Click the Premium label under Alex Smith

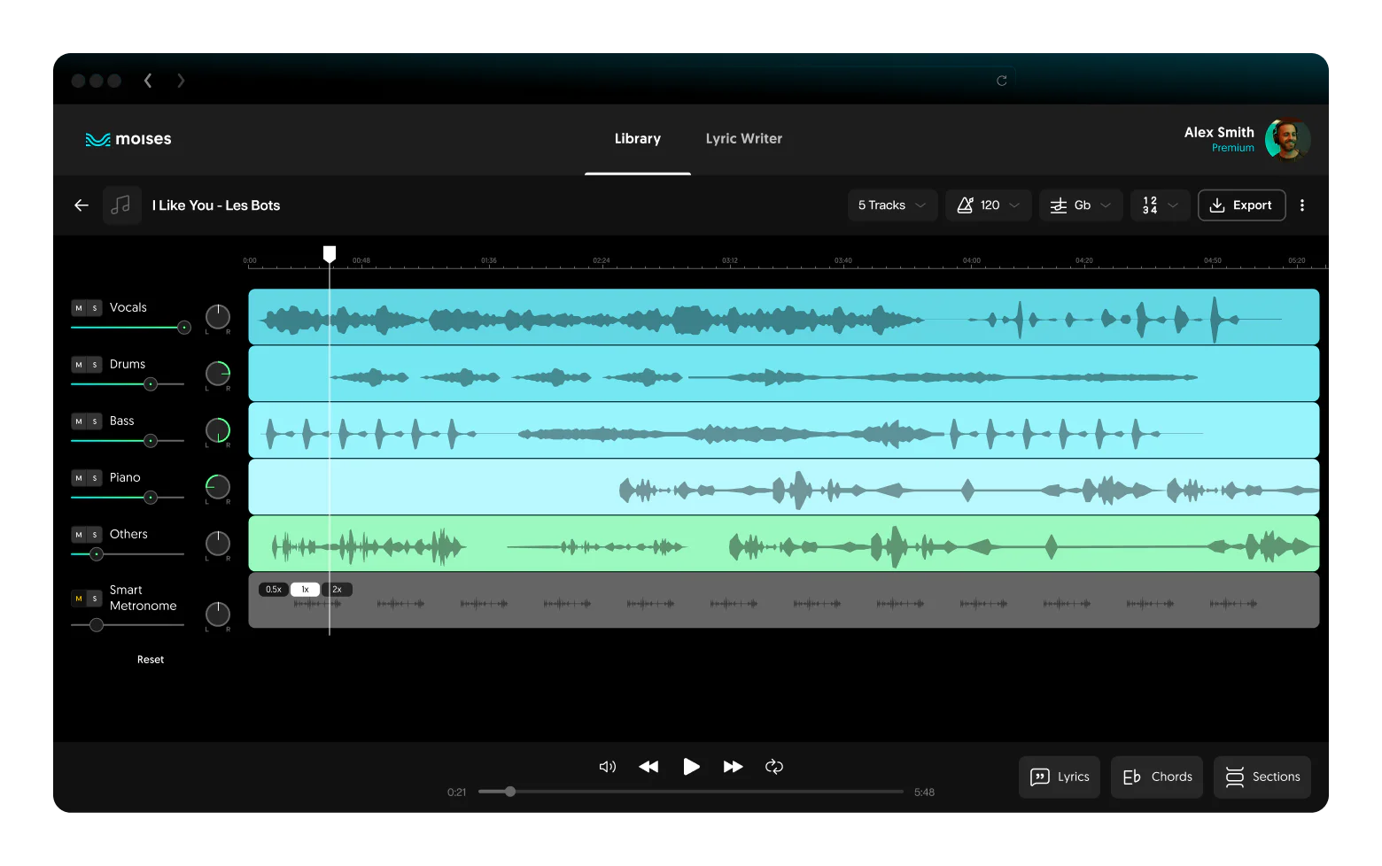coord(1233,148)
